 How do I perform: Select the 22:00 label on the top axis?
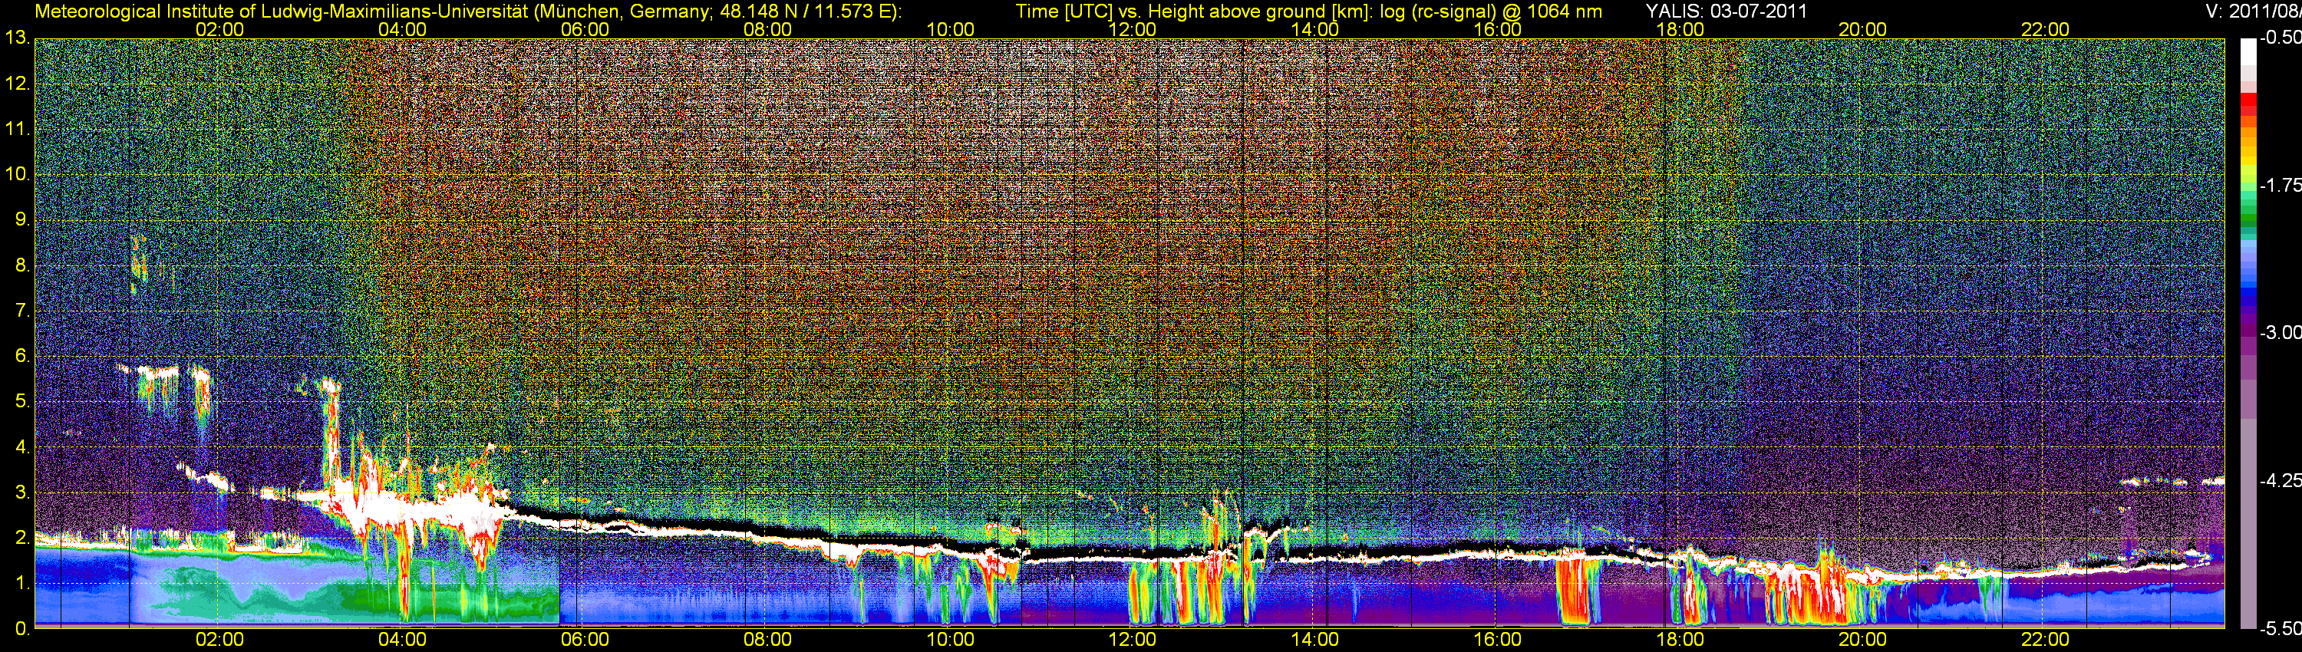2045,29
